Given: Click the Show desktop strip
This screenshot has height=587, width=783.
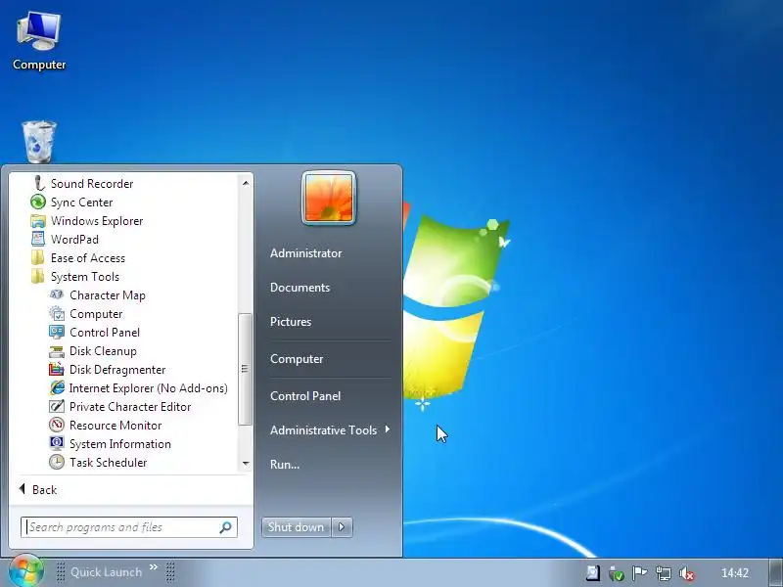Looking at the screenshot, I should coord(775,573).
